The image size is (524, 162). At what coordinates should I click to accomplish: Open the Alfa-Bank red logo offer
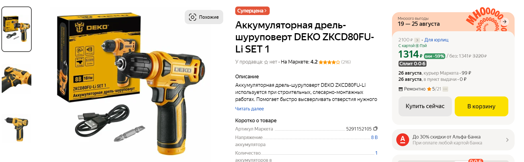coord(403,140)
